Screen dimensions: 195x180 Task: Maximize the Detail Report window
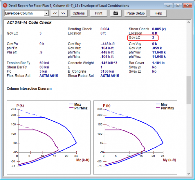coord(178,5)
